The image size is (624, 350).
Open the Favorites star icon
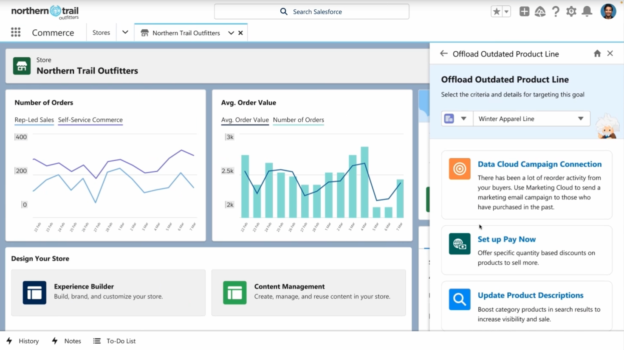(x=496, y=11)
